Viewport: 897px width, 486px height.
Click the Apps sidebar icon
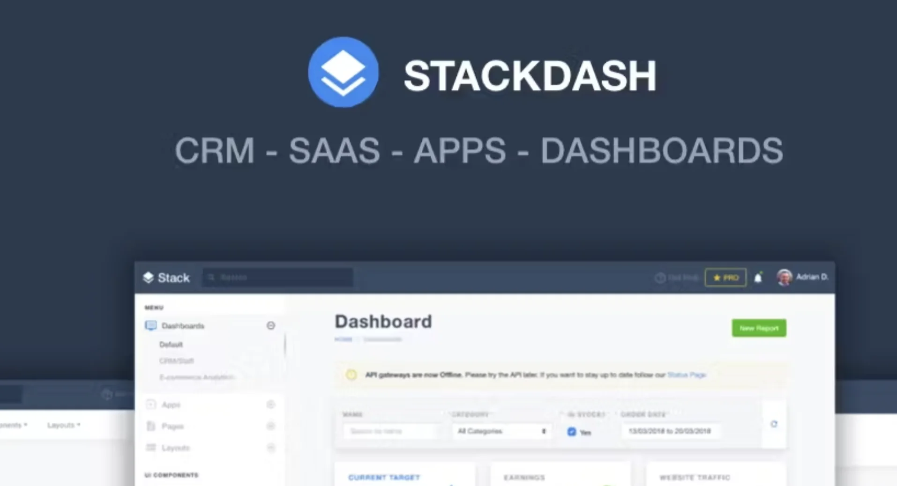151,405
